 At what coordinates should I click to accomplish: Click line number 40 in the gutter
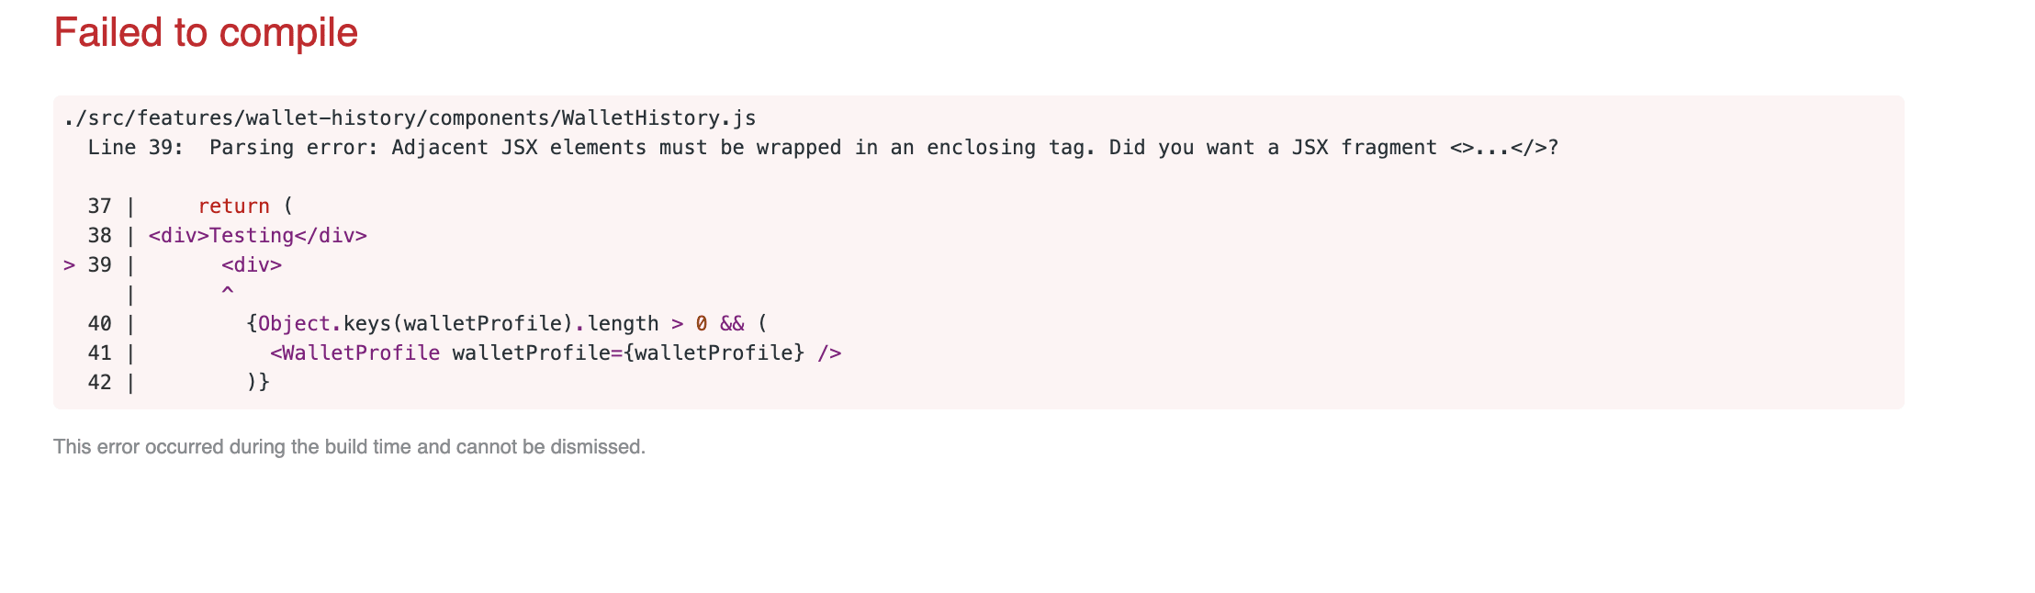click(99, 324)
